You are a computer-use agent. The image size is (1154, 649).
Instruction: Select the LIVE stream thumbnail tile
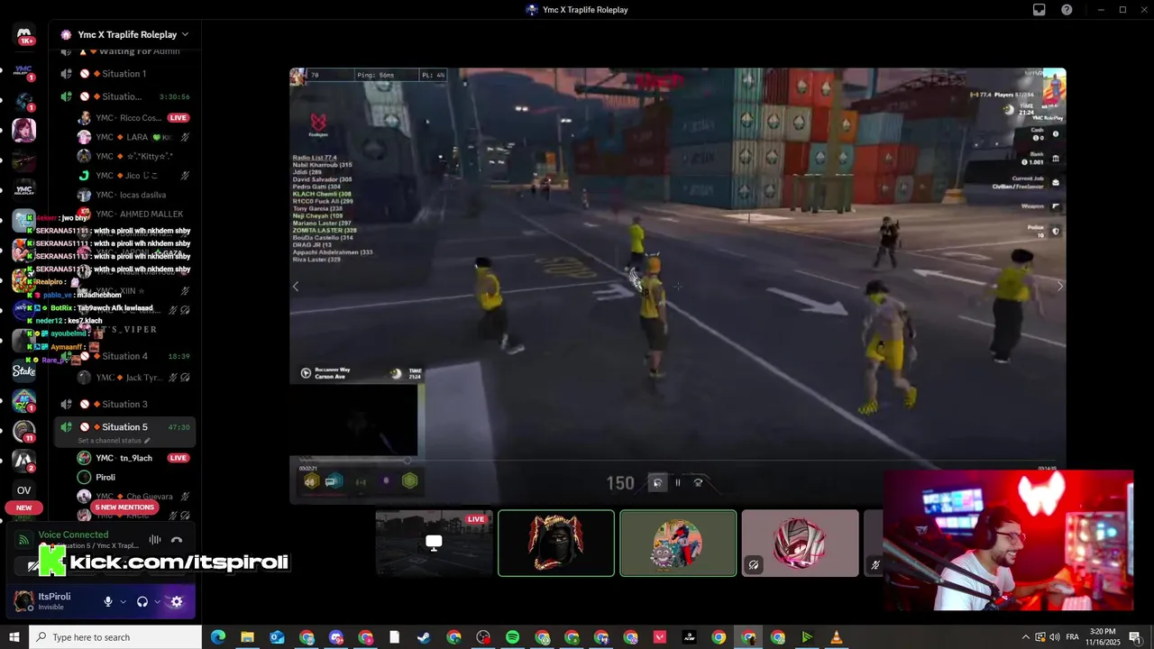[x=435, y=543]
